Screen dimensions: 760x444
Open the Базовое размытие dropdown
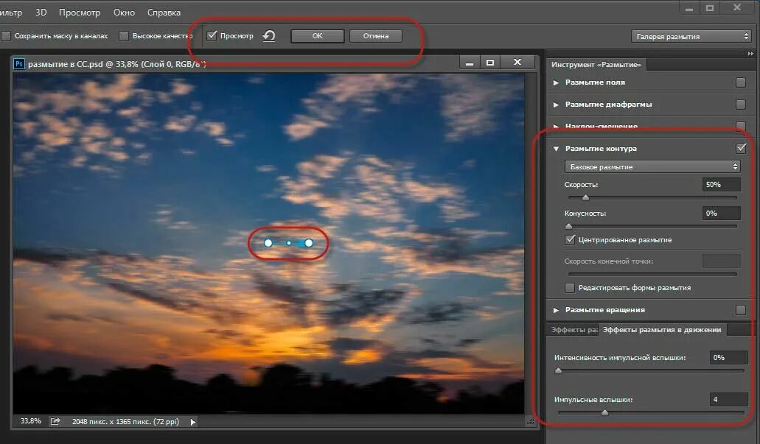(652, 166)
